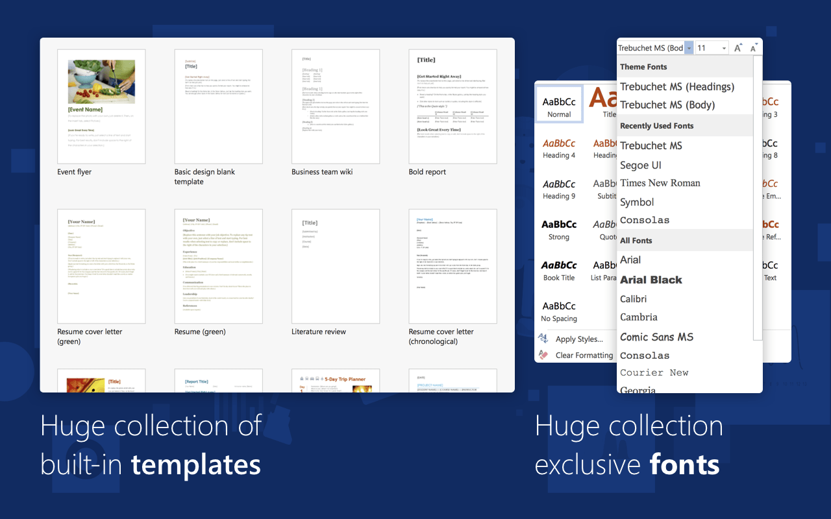
Task: Click Clear Formatting command
Action: (584, 356)
